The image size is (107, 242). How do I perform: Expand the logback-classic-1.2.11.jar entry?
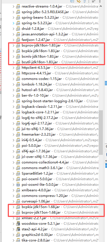[13, 107]
